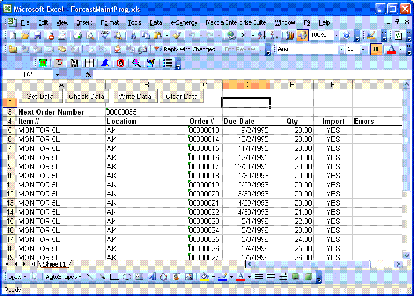
Task: Open the Arial font name dropdown
Action: tap(341, 49)
